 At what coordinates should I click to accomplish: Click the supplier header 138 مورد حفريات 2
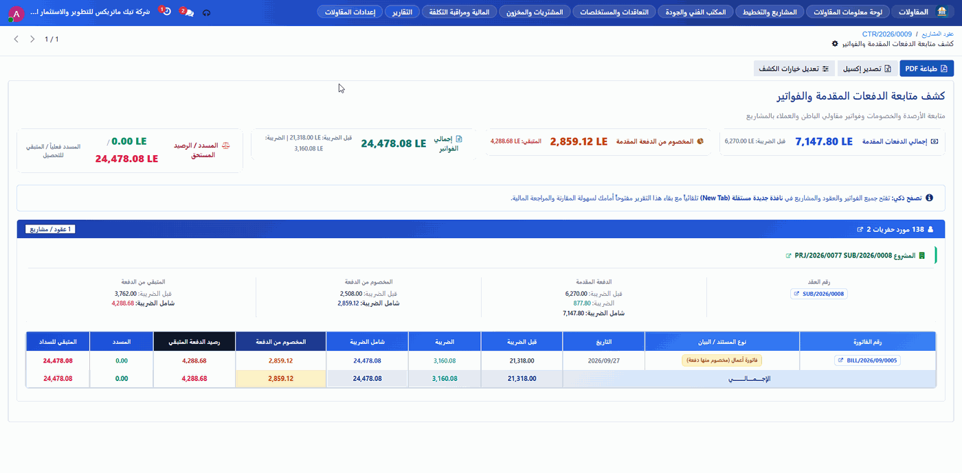point(895,229)
